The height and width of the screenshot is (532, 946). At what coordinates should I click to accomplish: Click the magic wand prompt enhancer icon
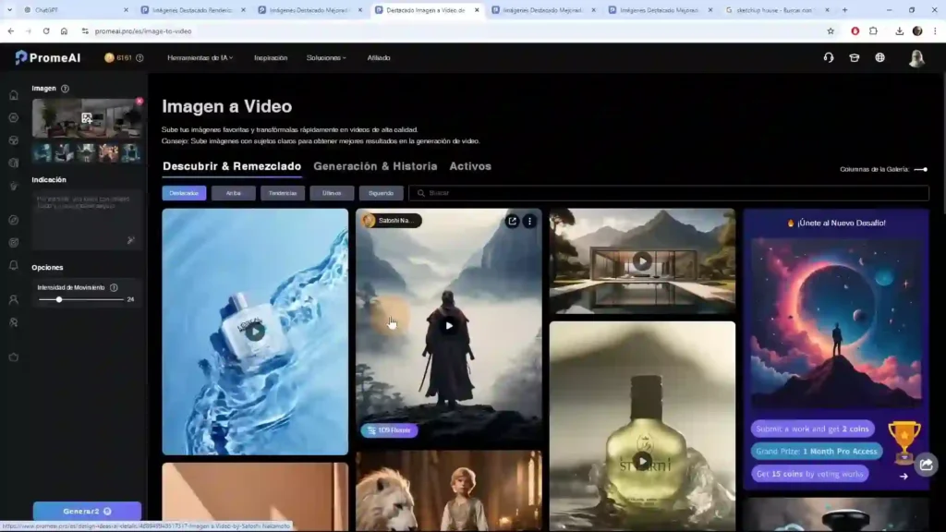point(131,240)
